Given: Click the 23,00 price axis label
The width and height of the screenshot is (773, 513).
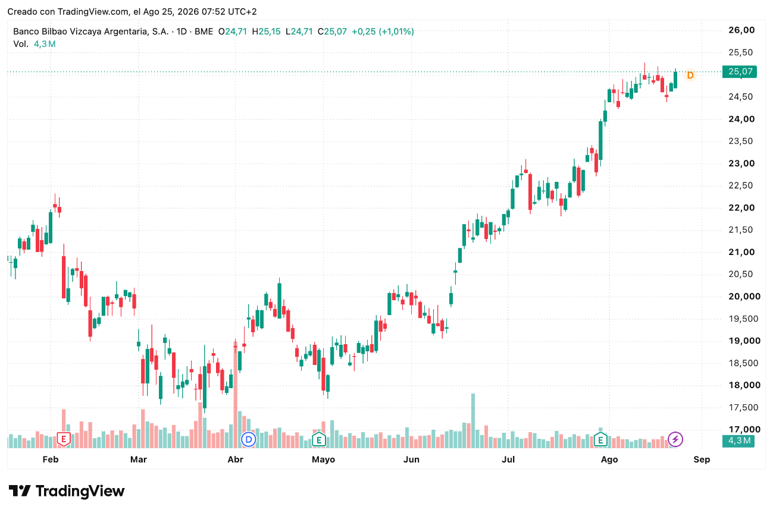Looking at the screenshot, I should (741, 163).
